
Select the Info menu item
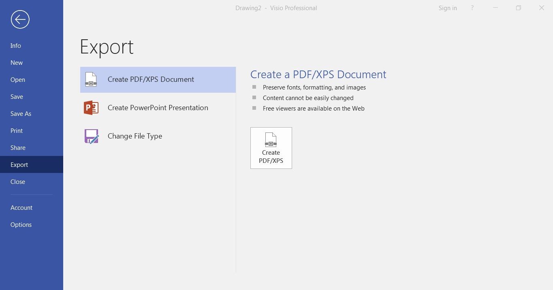click(15, 45)
